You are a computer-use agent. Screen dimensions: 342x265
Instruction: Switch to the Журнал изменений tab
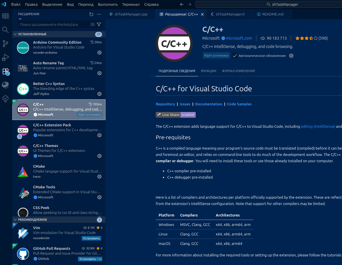tap(238, 71)
